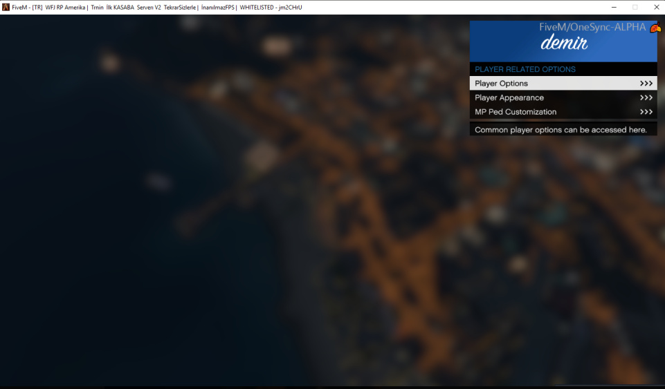Click the FiveM app icon in title bar
The width and height of the screenshot is (665, 389).
tap(6, 7)
